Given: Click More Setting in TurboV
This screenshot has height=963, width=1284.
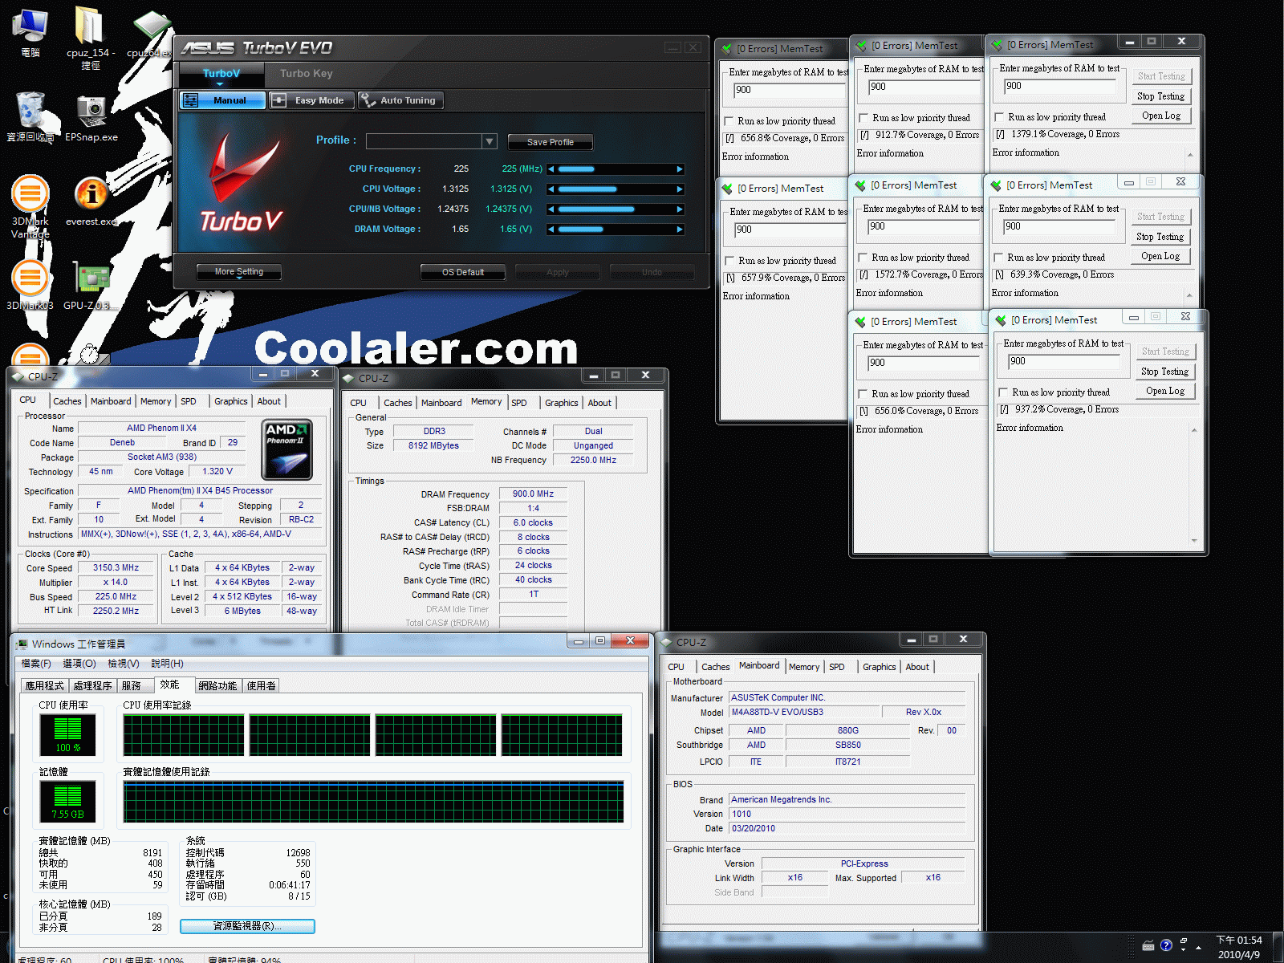Looking at the screenshot, I should [239, 272].
